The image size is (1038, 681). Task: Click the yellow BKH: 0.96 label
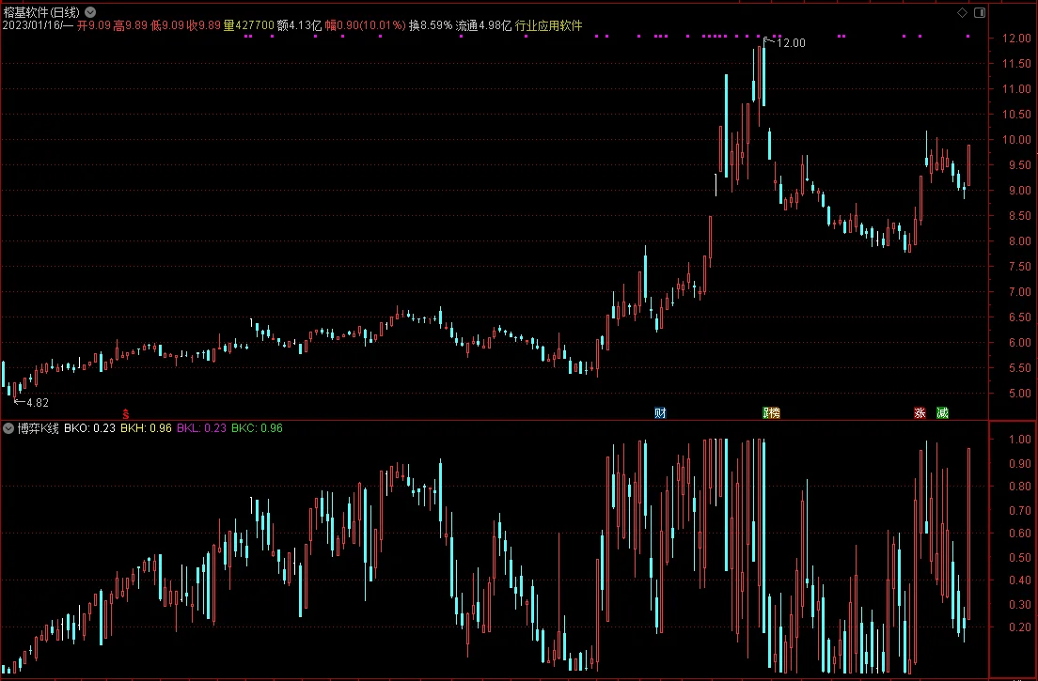click(x=146, y=427)
